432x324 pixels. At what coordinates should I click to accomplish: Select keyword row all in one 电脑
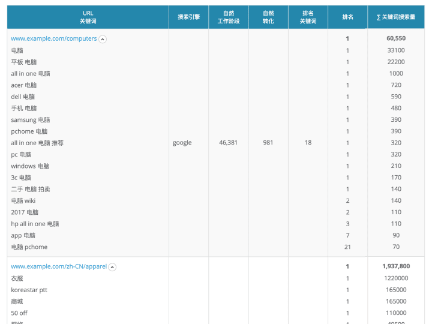[31, 74]
